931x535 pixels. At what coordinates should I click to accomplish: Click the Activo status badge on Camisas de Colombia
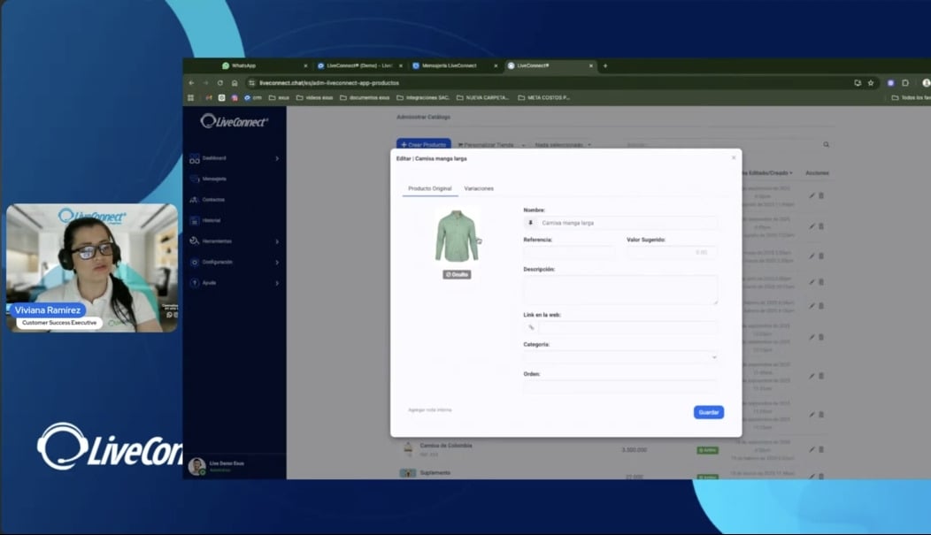click(x=710, y=449)
